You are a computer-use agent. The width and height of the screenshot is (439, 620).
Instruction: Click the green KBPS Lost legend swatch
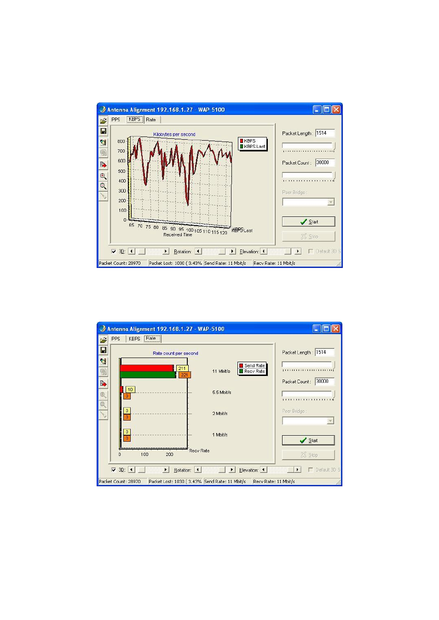tap(242, 147)
